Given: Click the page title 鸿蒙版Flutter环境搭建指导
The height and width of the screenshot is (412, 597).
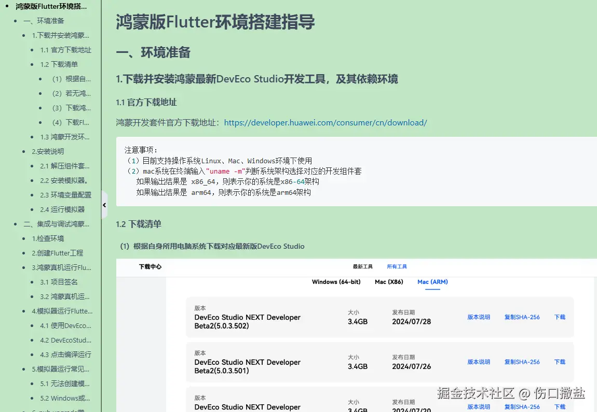Looking at the screenshot, I should [215, 22].
